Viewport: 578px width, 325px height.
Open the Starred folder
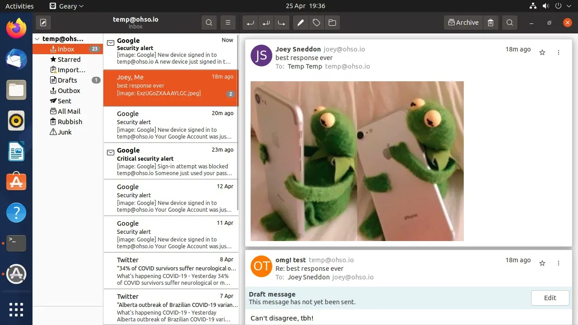(68, 59)
